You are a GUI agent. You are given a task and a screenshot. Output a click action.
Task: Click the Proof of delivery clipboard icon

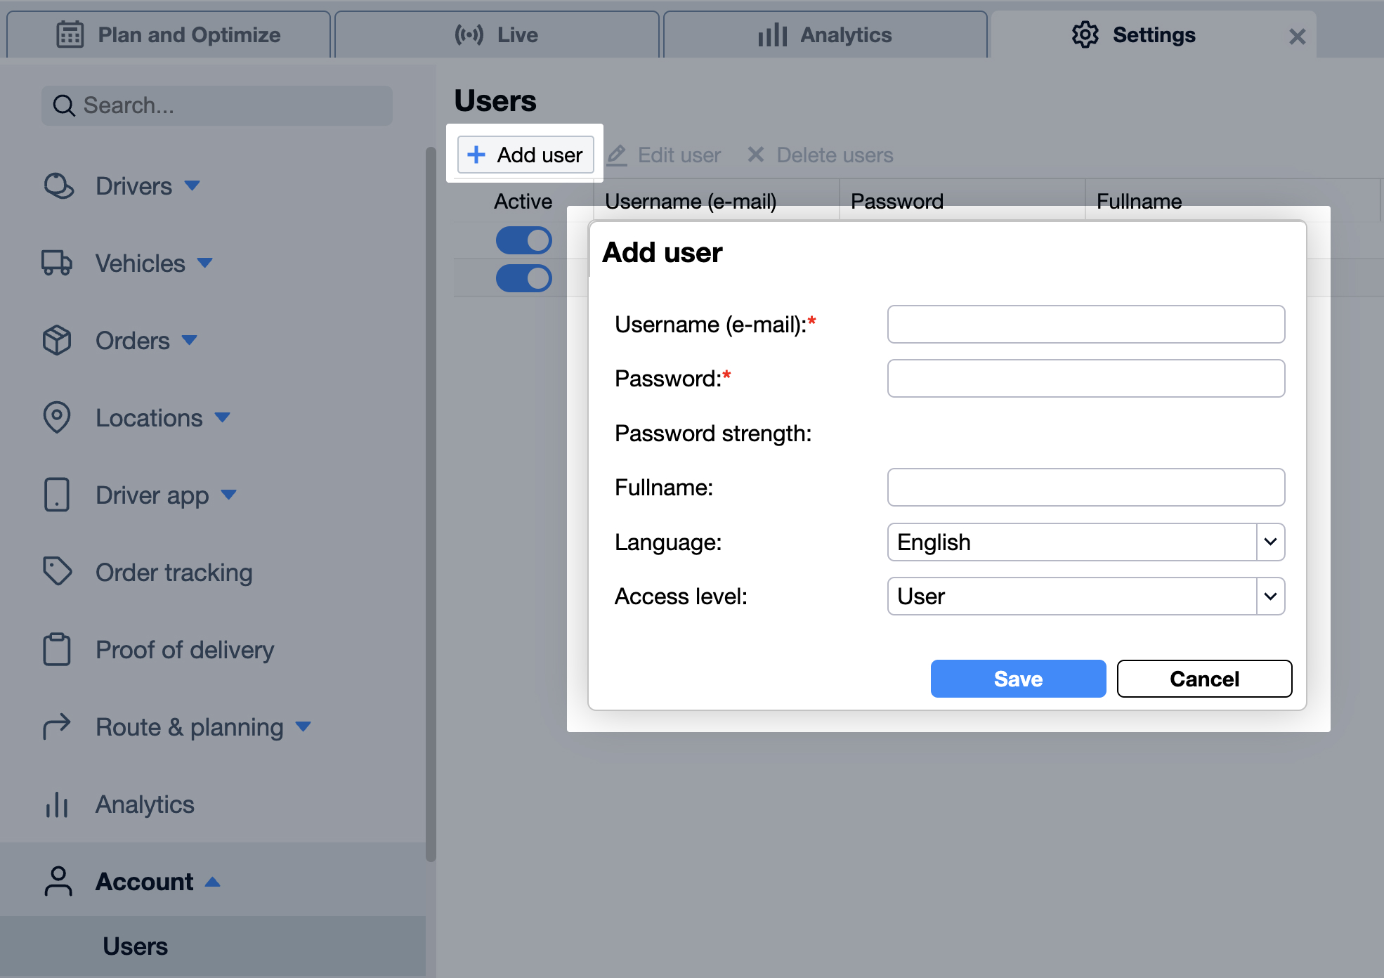coord(57,649)
